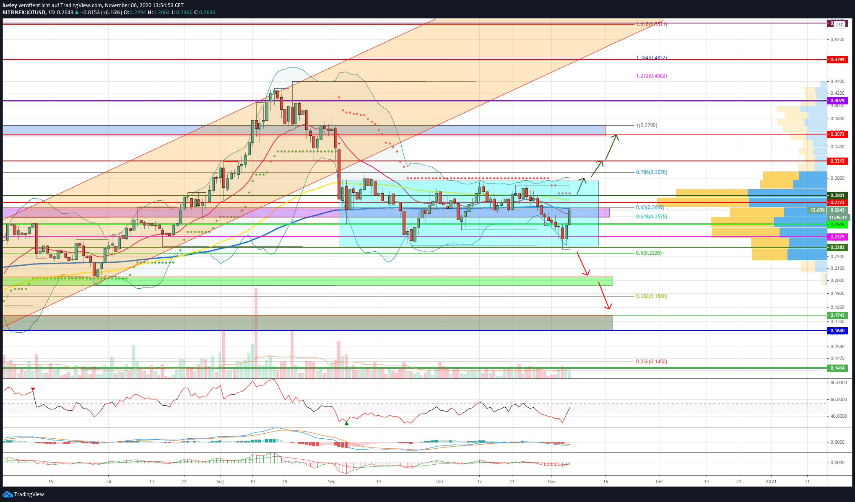Open the USD currency selector on price axis
This screenshot has height=502, width=855.
(x=839, y=25)
